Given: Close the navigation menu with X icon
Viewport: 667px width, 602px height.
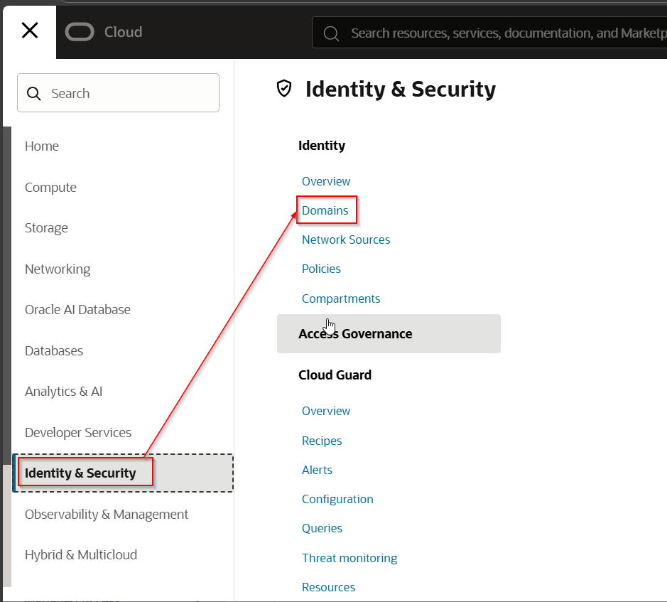Looking at the screenshot, I should click(30, 31).
